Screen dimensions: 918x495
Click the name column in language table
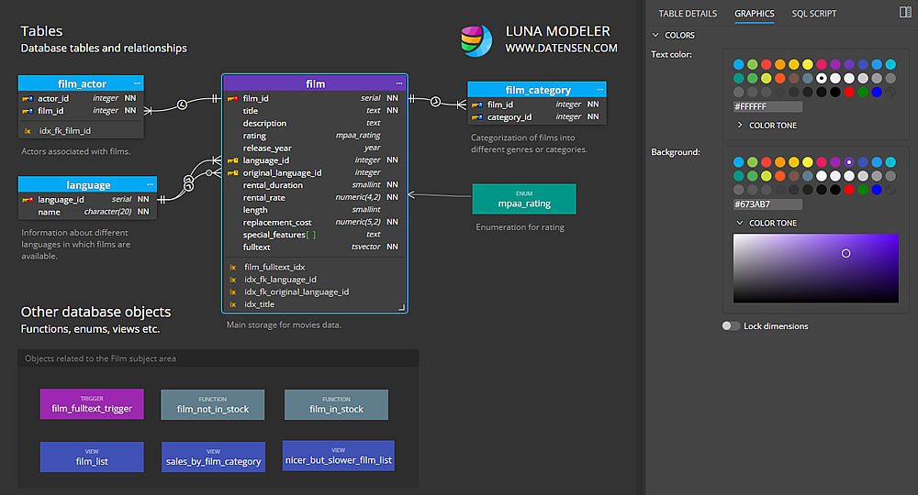point(88,212)
